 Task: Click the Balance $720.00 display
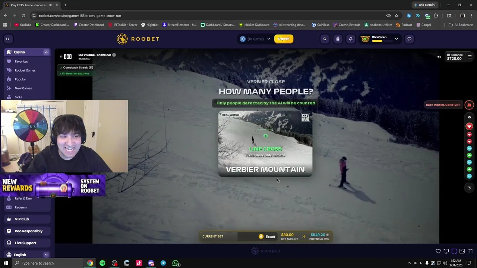tap(454, 57)
